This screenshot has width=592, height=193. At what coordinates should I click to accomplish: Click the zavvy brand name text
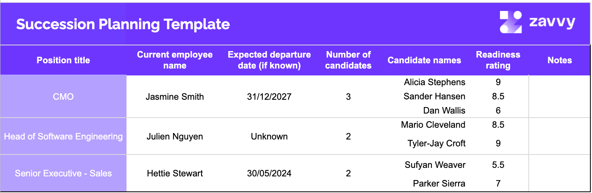click(552, 22)
